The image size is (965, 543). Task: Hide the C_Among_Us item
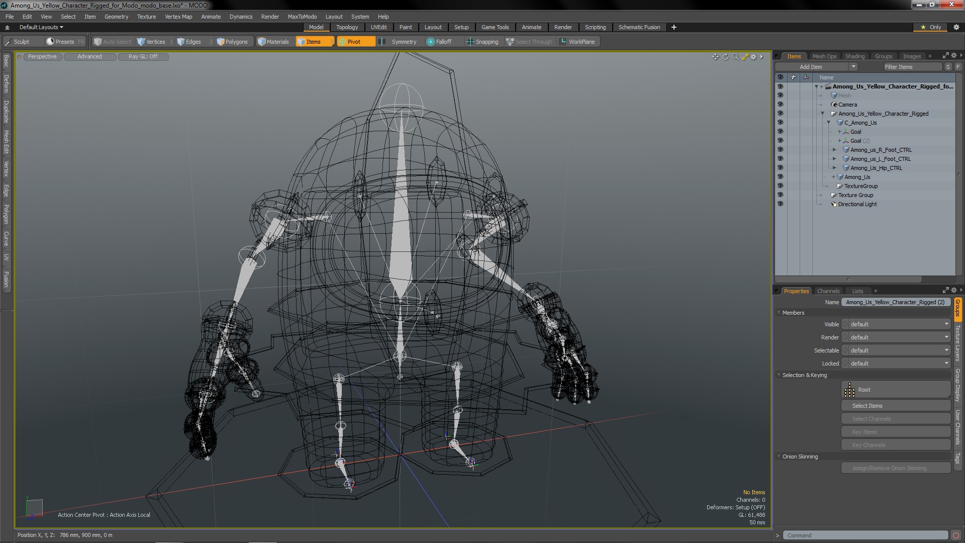click(x=780, y=123)
